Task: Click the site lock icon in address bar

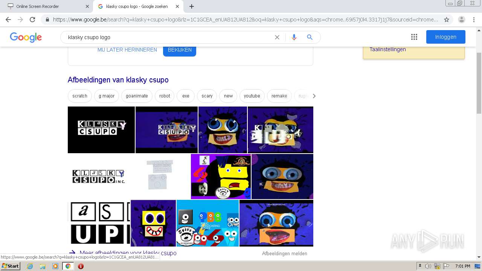Action: pyautogui.click(x=47, y=20)
